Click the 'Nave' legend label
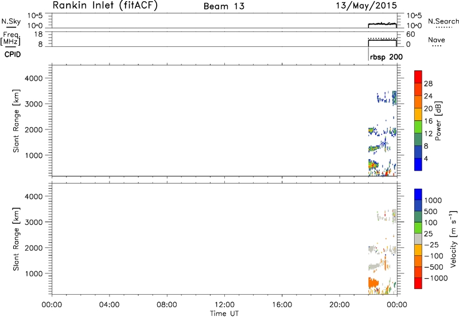This screenshot has height=317, width=459. (437, 39)
